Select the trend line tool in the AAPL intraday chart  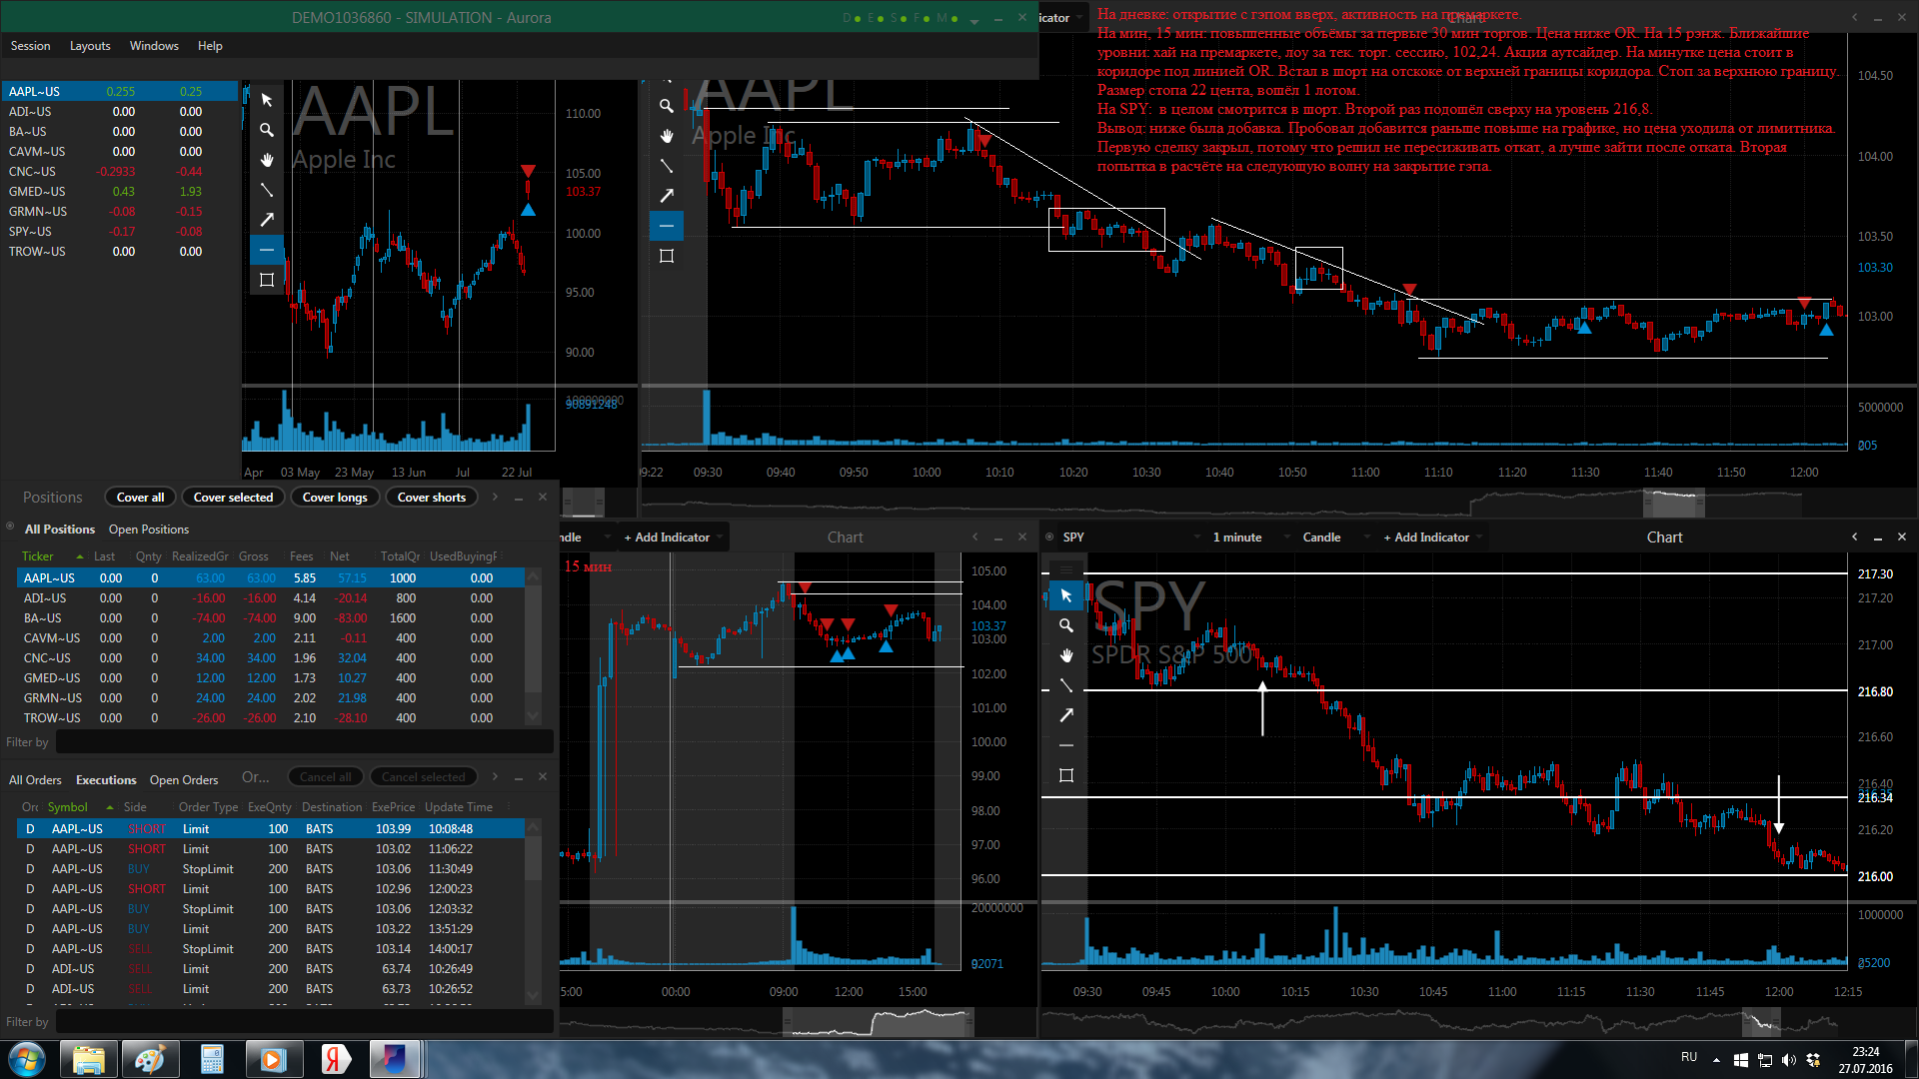[x=667, y=166]
